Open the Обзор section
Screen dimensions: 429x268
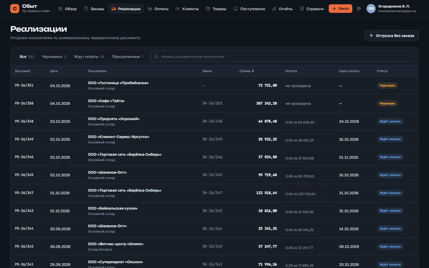pos(68,9)
